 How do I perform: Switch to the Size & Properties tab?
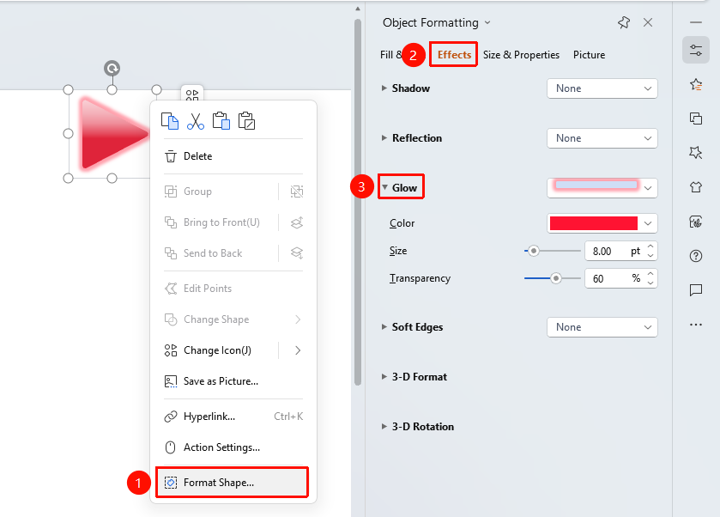pos(521,55)
